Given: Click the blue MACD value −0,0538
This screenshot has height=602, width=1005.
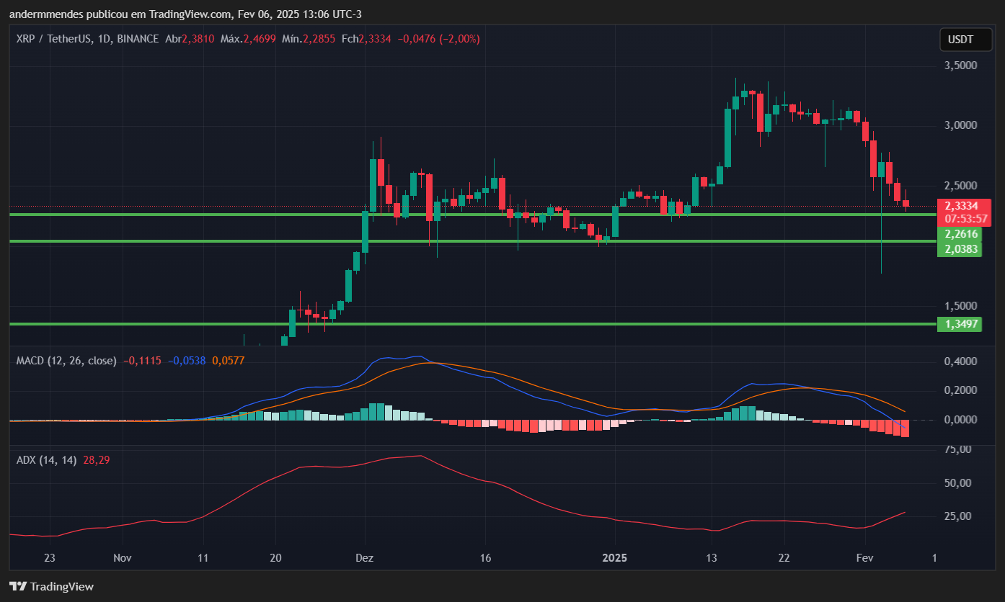Looking at the screenshot, I should 187,360.
